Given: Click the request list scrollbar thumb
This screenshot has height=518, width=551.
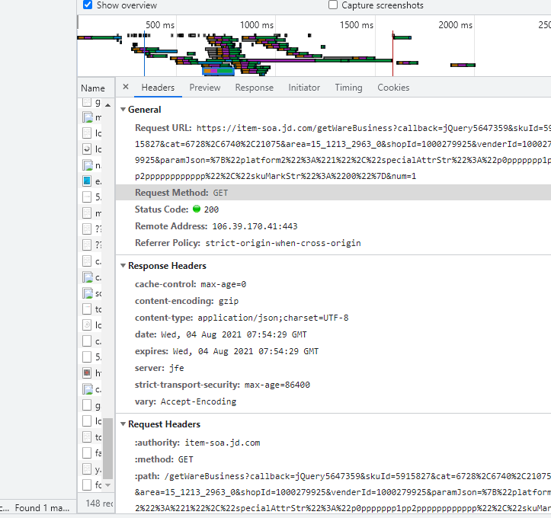Looking at the screenshot, I should point(108,449).
